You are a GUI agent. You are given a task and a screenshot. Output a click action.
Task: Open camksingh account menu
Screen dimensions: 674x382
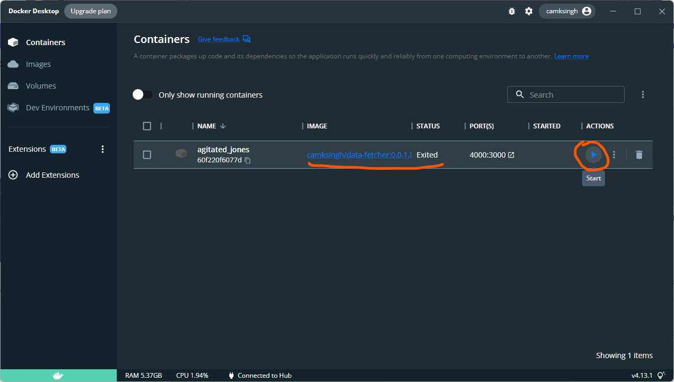point(567,11)
